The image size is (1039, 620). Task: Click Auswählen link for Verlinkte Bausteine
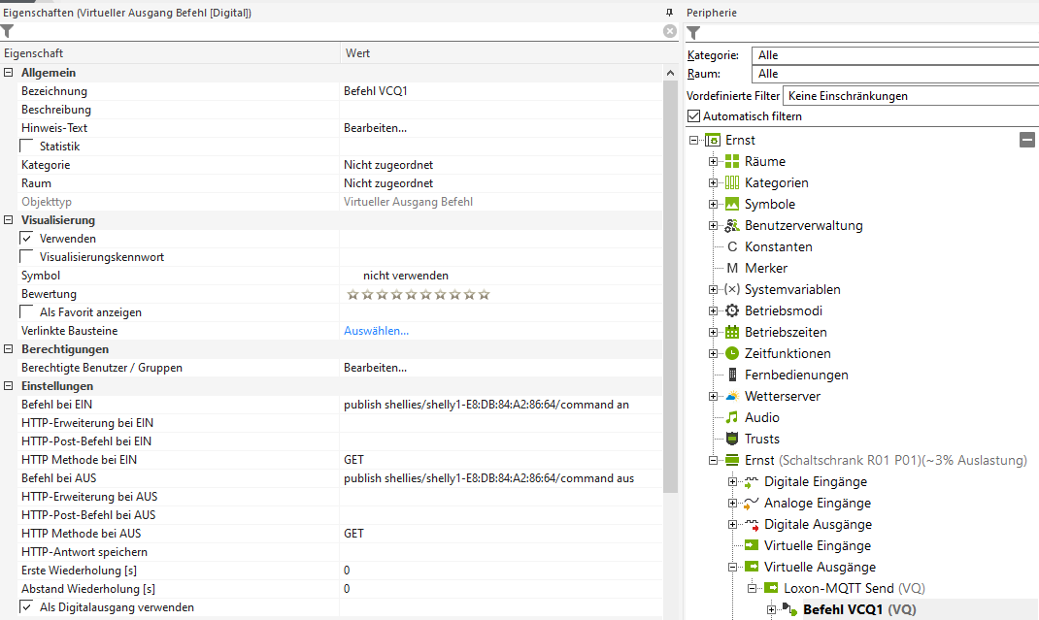pos(376,331)
